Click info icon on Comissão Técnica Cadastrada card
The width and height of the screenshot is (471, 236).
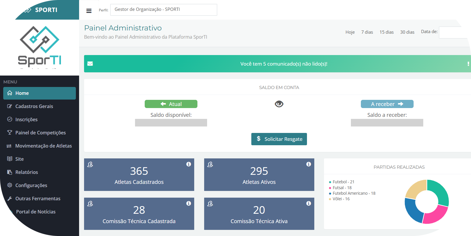189,203
